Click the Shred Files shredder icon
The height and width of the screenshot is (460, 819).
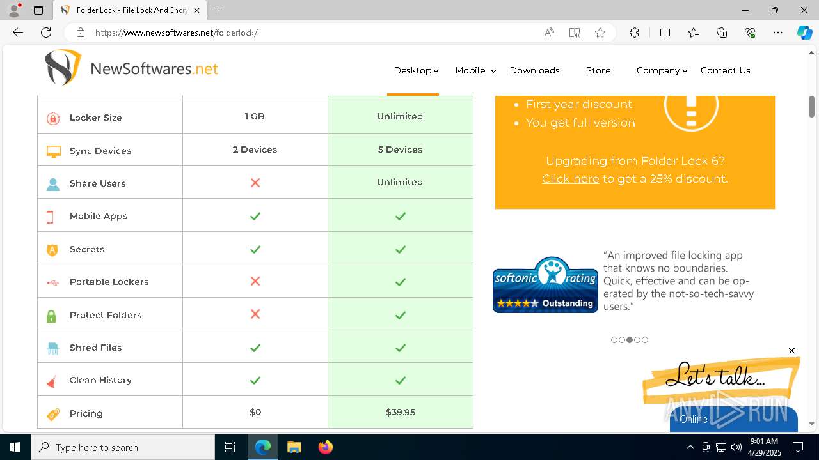point(52,348)
